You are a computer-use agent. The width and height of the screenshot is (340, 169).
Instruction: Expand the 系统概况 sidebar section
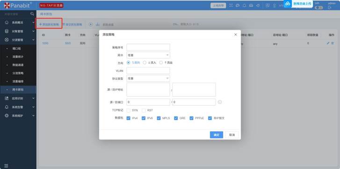tap(33, 22)
